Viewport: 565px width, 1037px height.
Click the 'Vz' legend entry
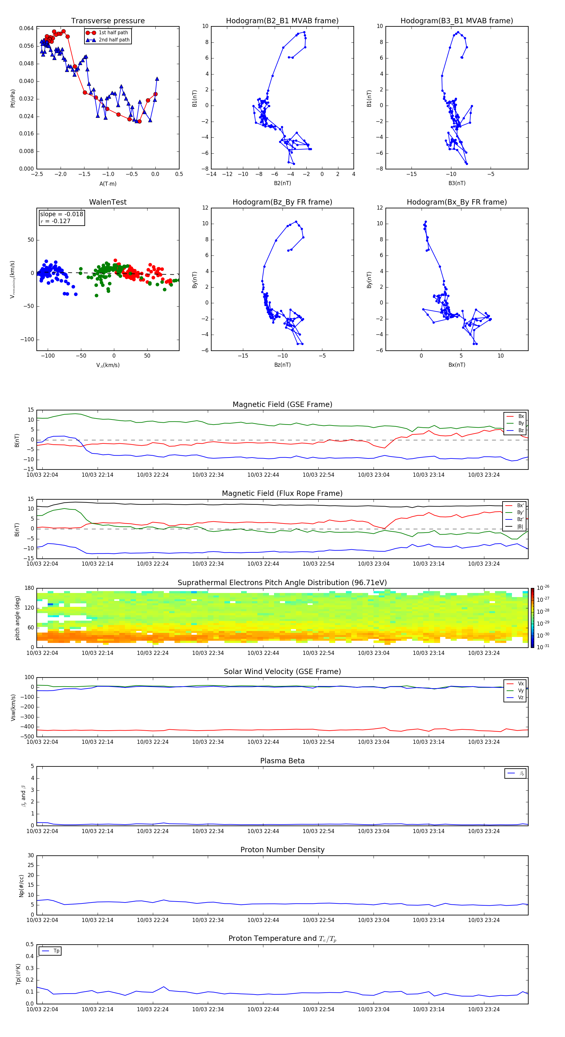515,698
